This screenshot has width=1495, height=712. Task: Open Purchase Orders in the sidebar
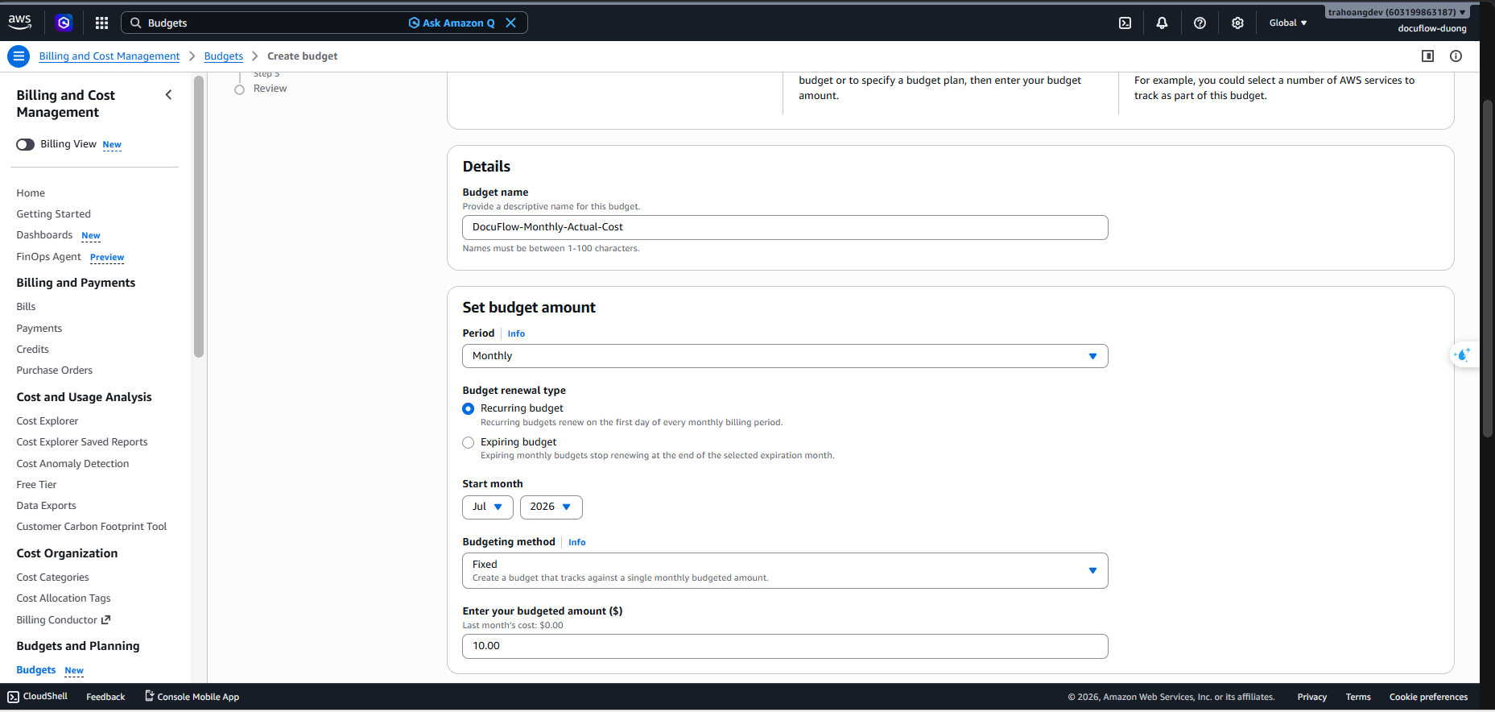pyautogui.click(x=55, y=370)
